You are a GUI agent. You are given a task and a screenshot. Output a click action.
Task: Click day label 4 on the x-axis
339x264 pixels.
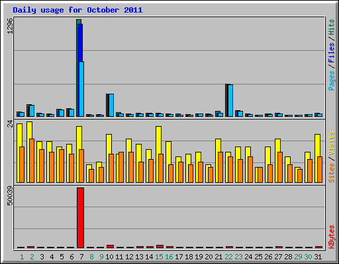[52, 257]
